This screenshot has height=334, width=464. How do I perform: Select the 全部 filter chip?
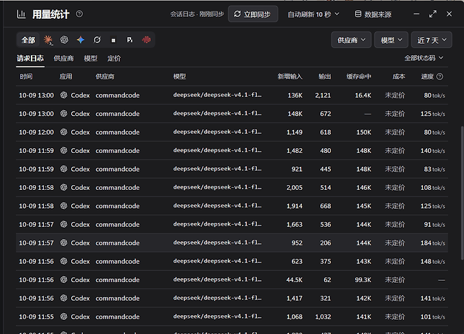click(x=28, y=40)
